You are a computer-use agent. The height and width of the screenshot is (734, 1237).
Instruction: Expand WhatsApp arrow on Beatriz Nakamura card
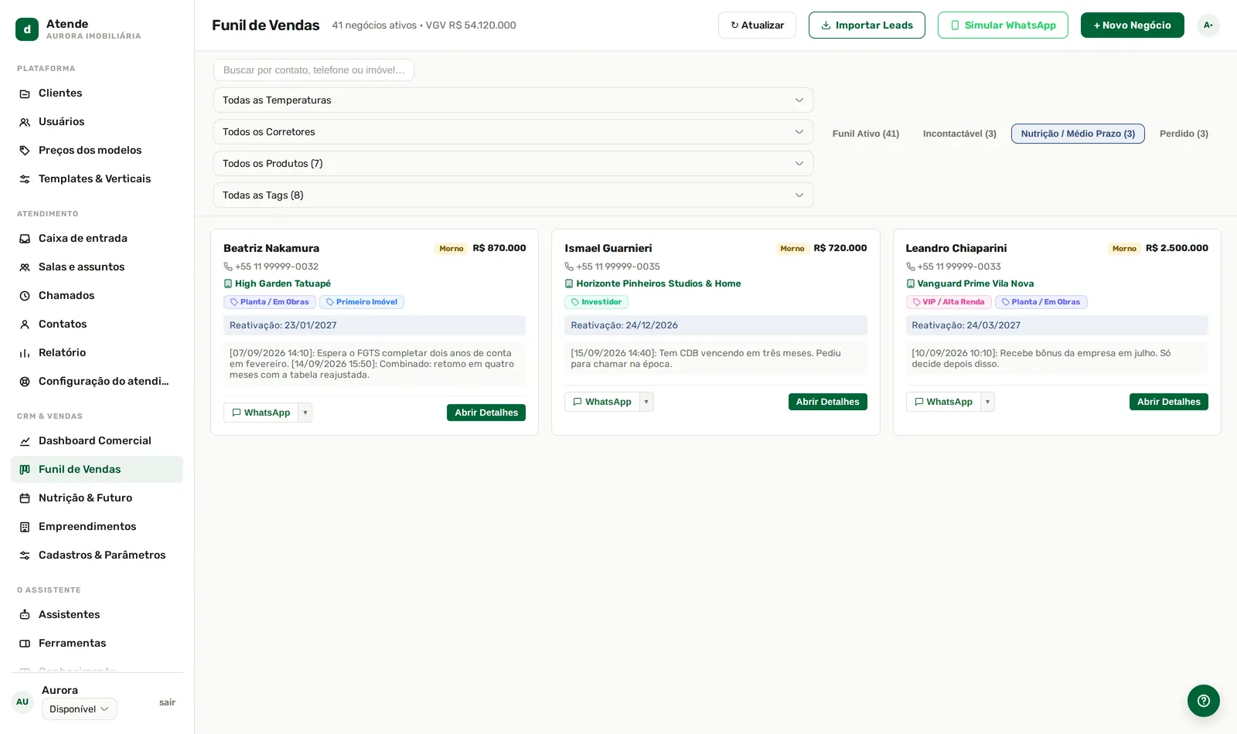[305, 413]
